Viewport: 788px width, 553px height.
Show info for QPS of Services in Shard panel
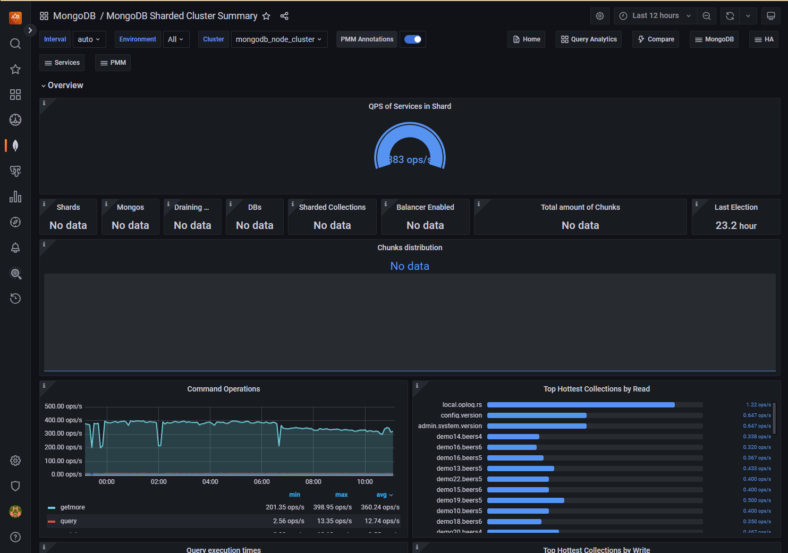pos(44,103)
